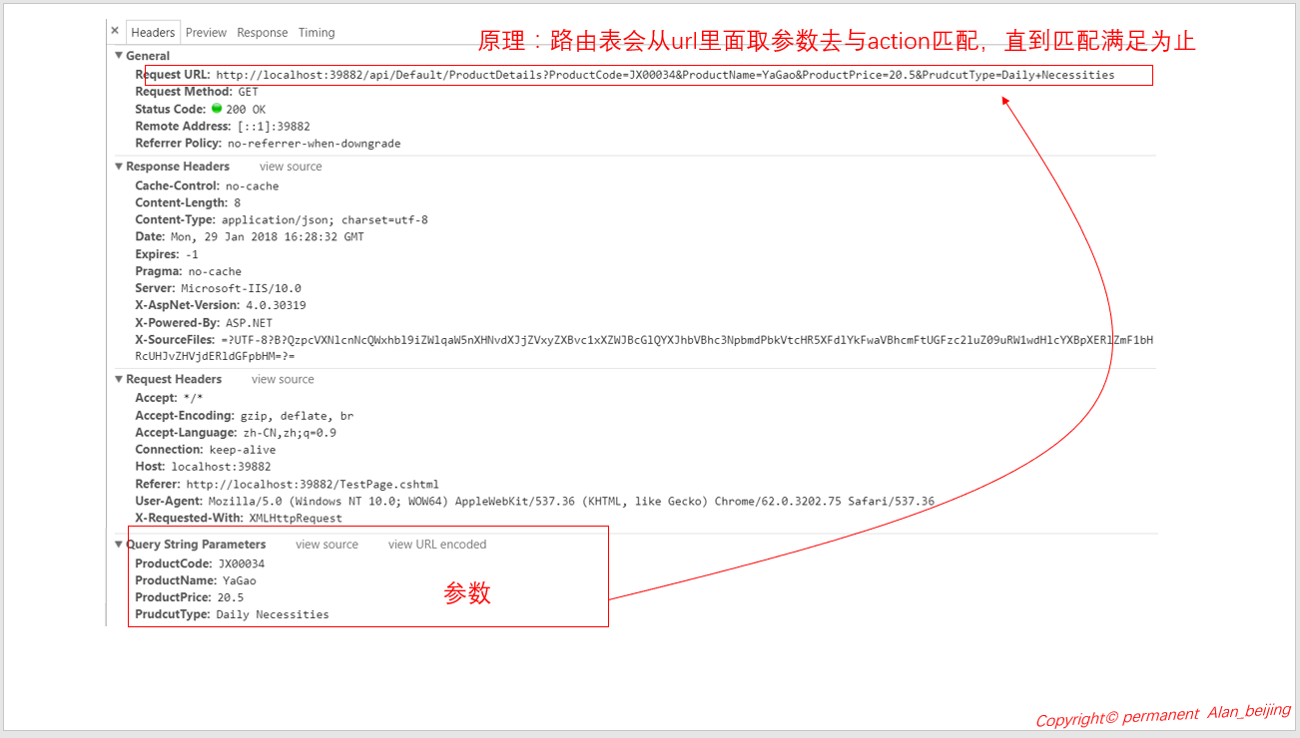
Task: Select the Request Method GET value
Action: click(x=248, y=92)
